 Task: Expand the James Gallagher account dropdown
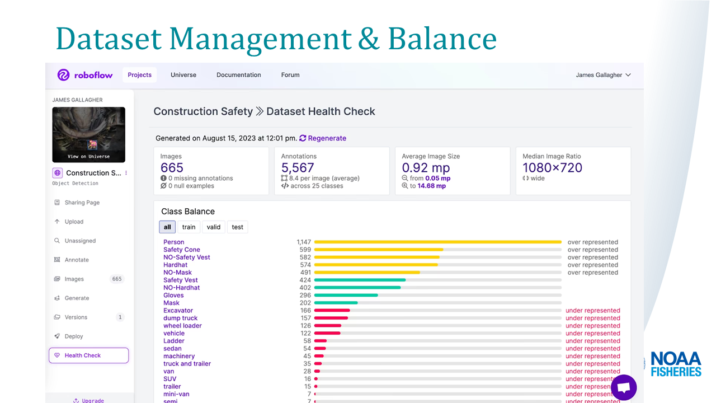click(x=603, y=75)
